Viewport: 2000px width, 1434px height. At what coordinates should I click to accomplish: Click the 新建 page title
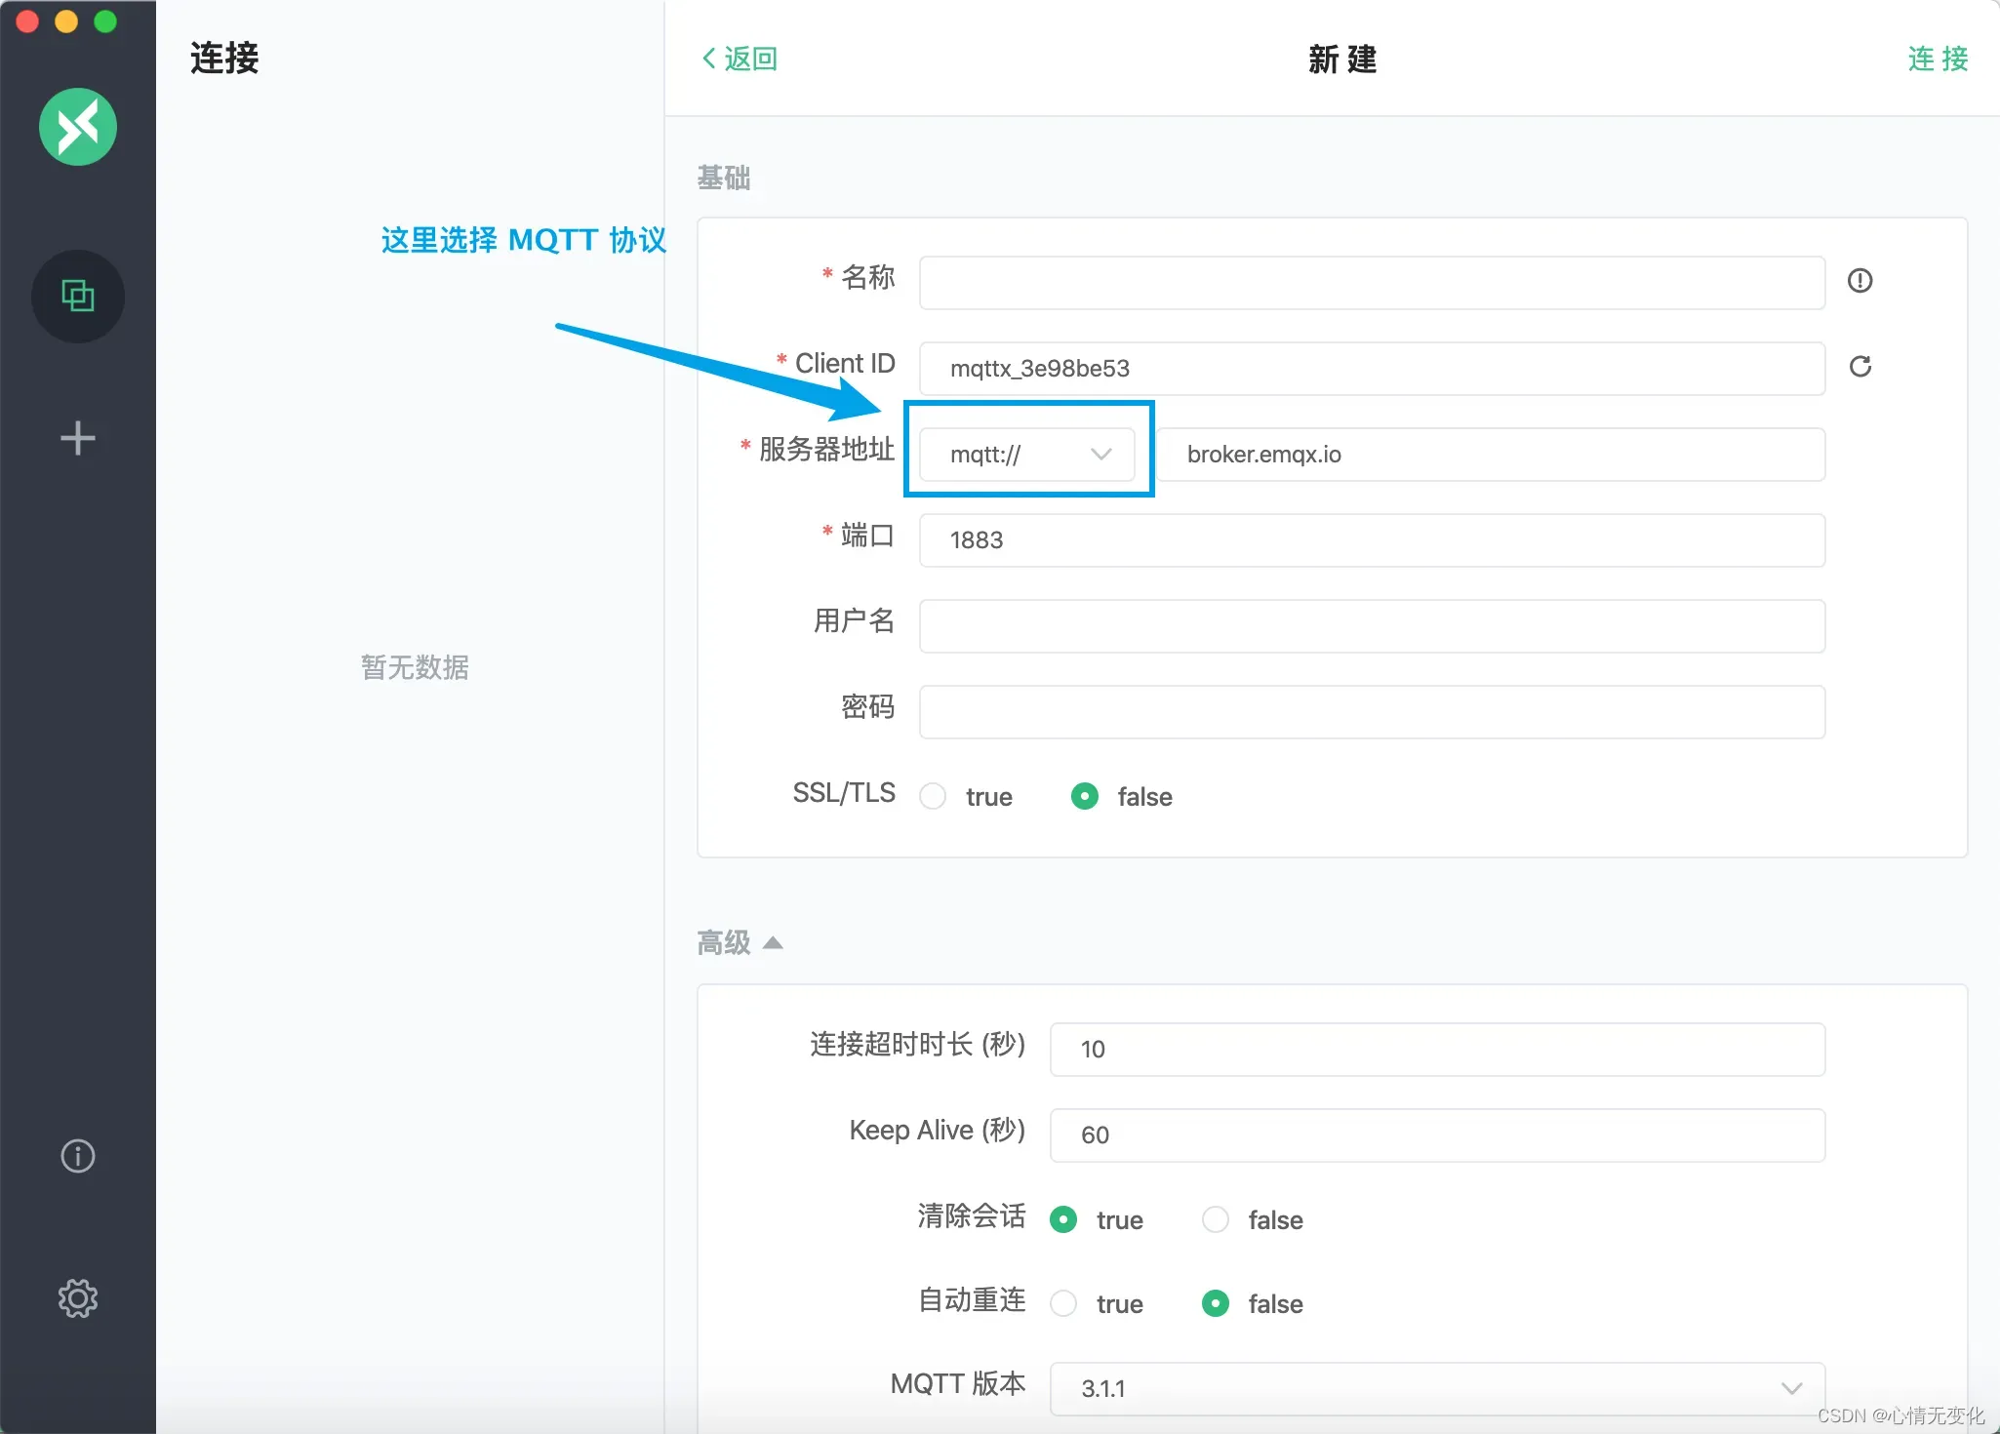(1341, 60)
